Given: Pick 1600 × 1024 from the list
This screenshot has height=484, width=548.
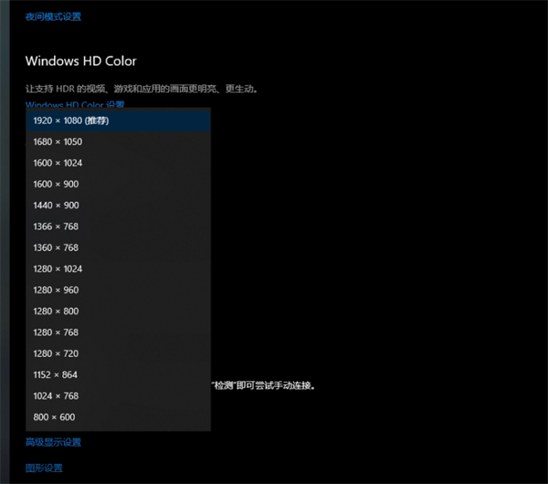Looking at the screenshot, I should click(118, 163).
